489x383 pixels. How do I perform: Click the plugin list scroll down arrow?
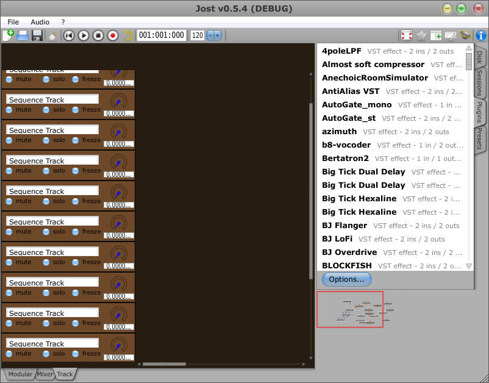click(x=469, y=266)
